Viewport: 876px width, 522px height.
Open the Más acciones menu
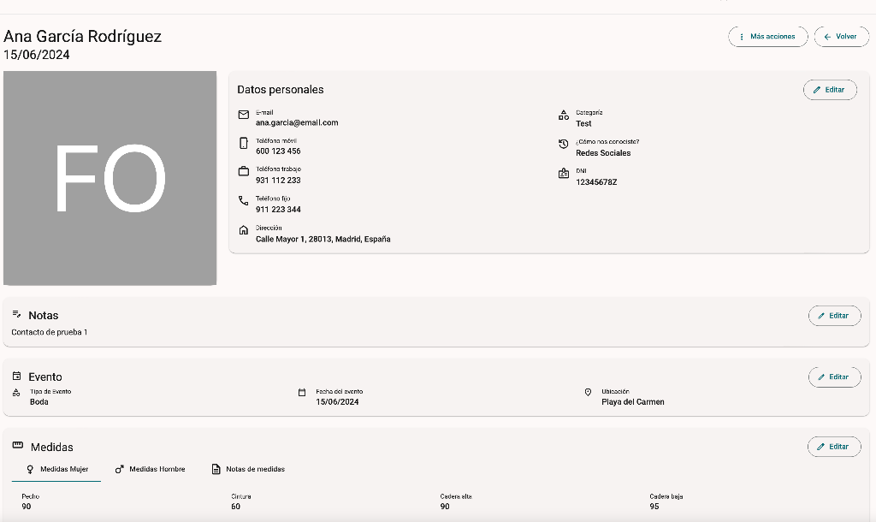(x=768, y=36)
